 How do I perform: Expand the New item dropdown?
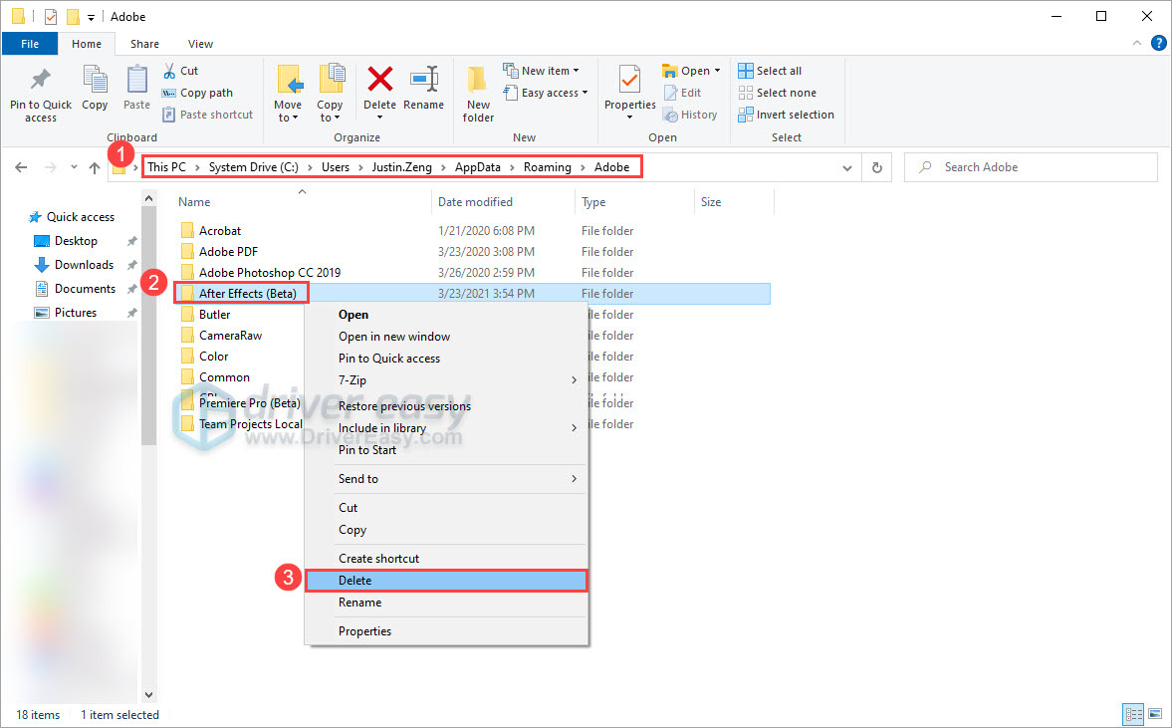pos(543,70)
